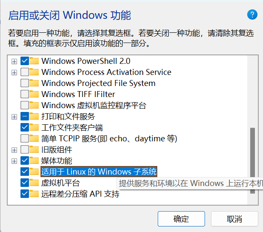Click the feature list vertical scrollbar thumb
263x232 pixels.
[x=252, y=160]
